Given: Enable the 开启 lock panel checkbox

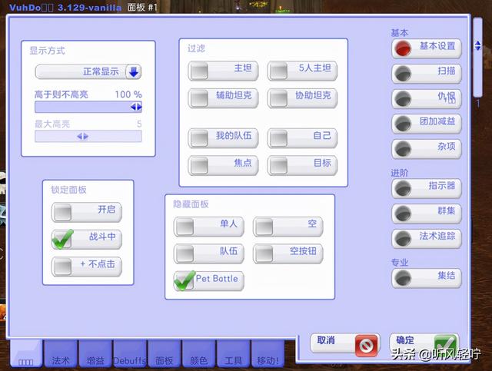Looking at the screenshot, I should (62, 211).
